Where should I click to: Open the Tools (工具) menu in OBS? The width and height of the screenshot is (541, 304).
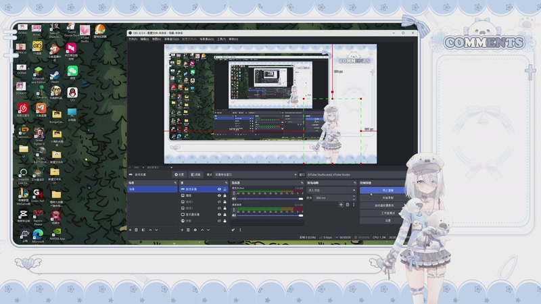click(222, 39)
